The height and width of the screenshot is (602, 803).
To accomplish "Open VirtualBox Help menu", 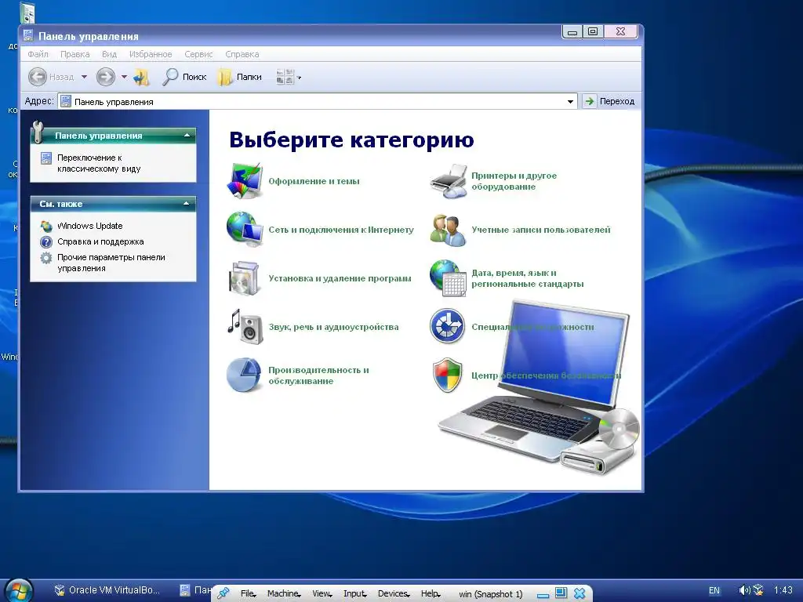I will pos(431,593).
